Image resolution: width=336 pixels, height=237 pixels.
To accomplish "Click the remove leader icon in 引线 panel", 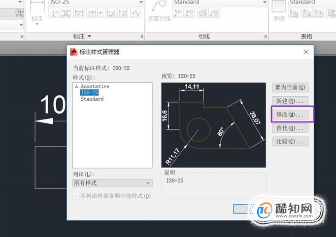I will 189,13.
